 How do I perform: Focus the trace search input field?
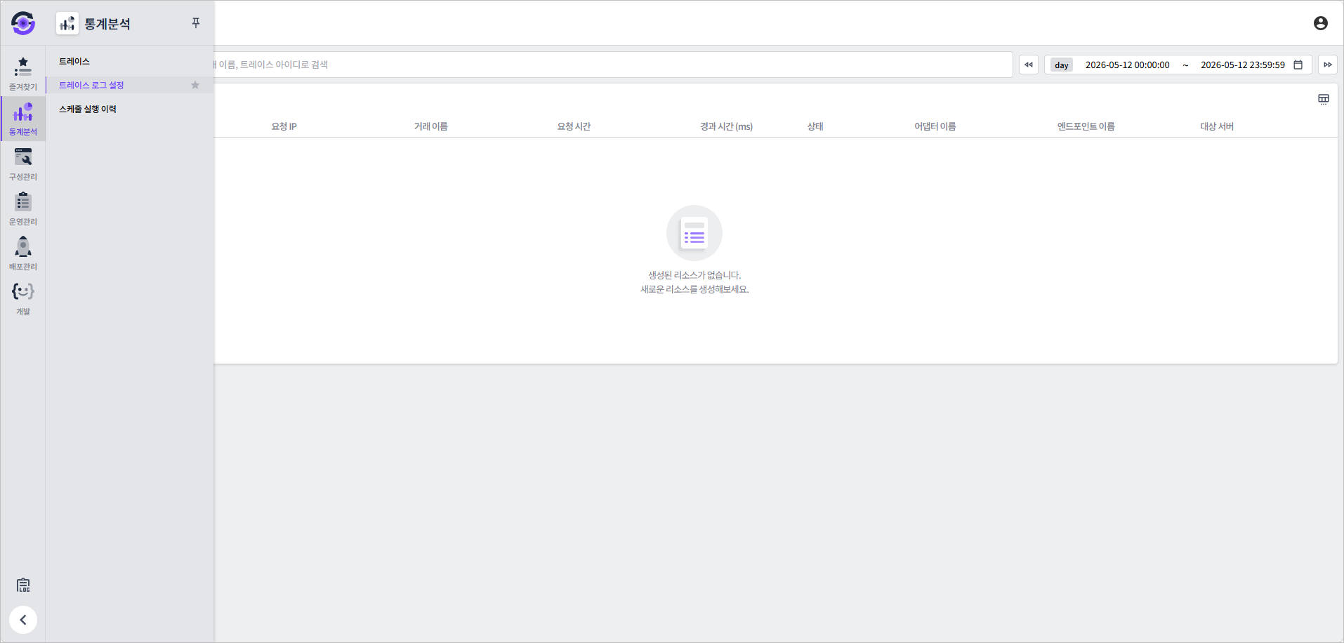click(x=613, y=65)
